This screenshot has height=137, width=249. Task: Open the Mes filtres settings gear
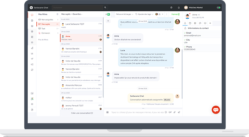[57, 14]
